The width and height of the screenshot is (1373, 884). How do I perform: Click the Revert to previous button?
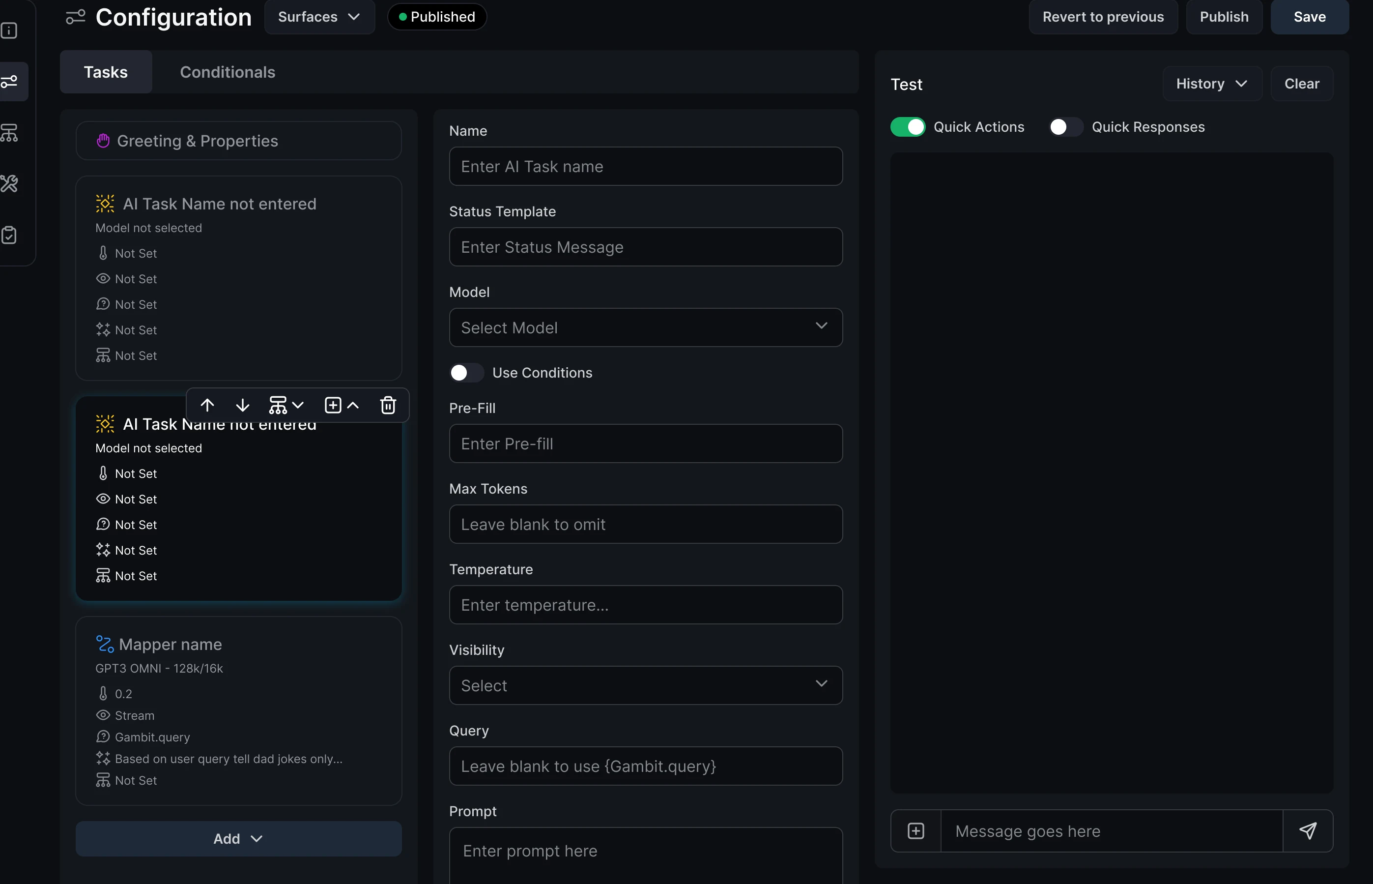1103,17
